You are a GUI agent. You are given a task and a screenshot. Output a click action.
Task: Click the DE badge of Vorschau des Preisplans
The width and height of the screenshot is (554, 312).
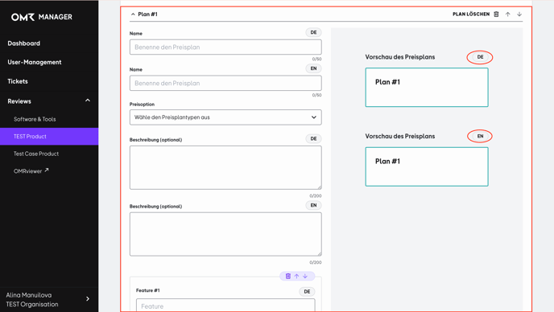480,57
